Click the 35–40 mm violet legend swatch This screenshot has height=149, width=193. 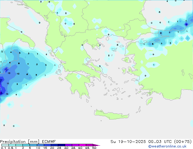coord(75,145)
